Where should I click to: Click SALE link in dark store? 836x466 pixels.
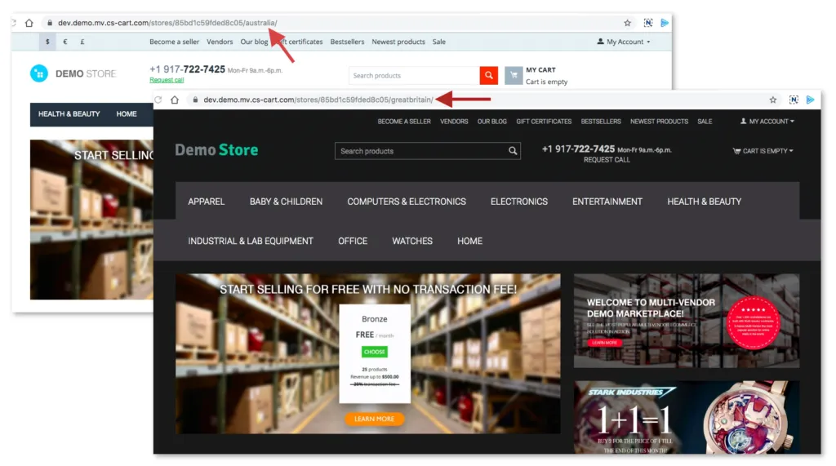pyautogui.click(x=705, y=122)
